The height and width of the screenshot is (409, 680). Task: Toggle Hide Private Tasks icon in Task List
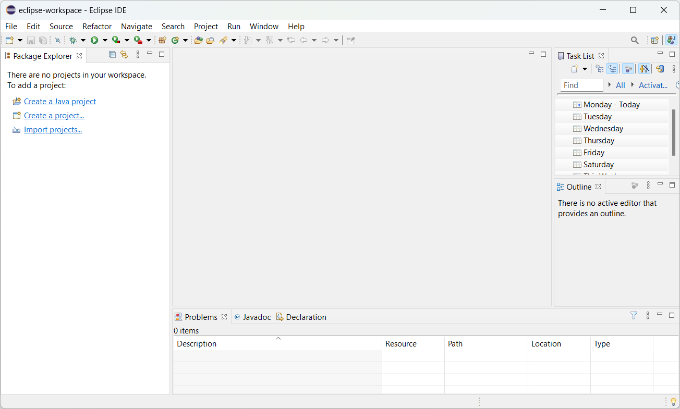pos(645,69)
